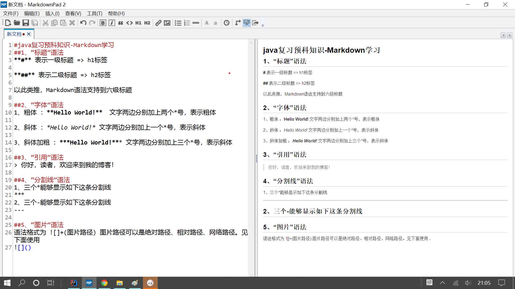Copy selection using the toolbar copy icon
Screen dimensions: 515x289
[54, 23]
